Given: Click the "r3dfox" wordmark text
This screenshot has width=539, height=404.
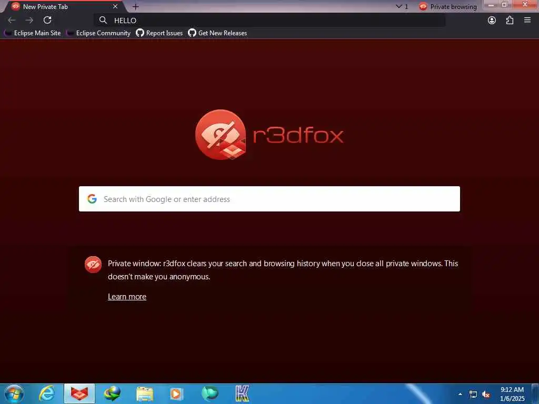Looking at the screenshot, I should [298, 135].
